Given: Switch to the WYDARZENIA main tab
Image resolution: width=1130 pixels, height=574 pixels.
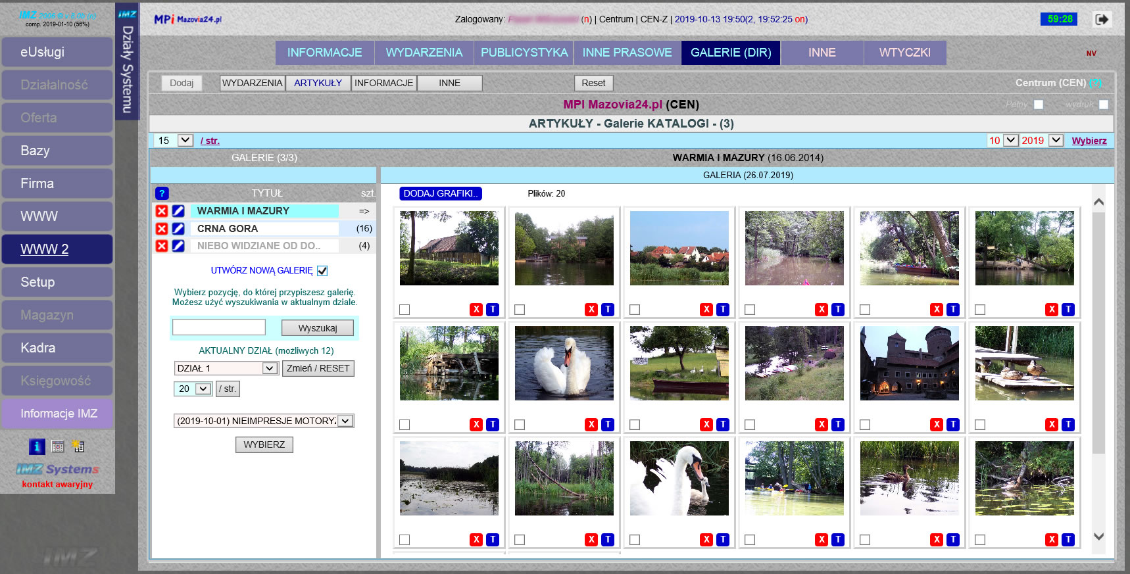Looking at the screenshot, I should (424, 53).
